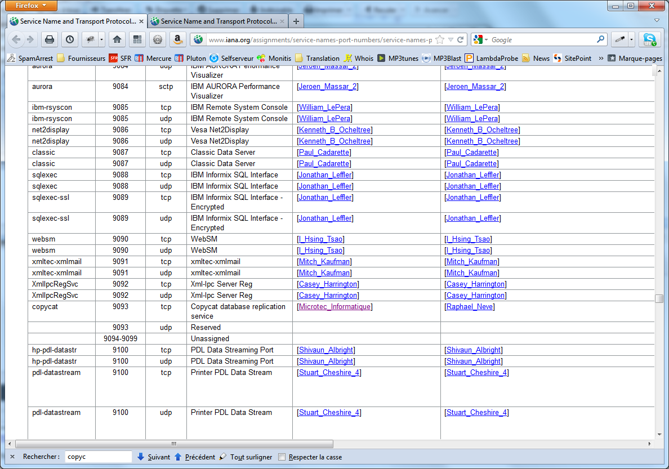Select the copycat service name cell
The image size is (669, 469).
point(61,311)
